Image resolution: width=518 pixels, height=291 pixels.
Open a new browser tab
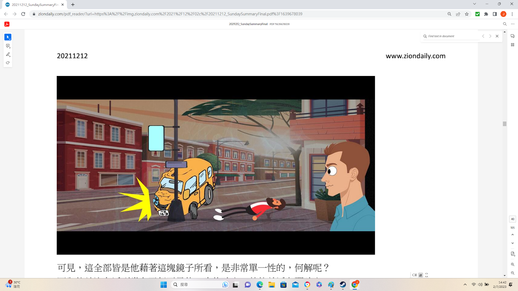tap(73, 5)
